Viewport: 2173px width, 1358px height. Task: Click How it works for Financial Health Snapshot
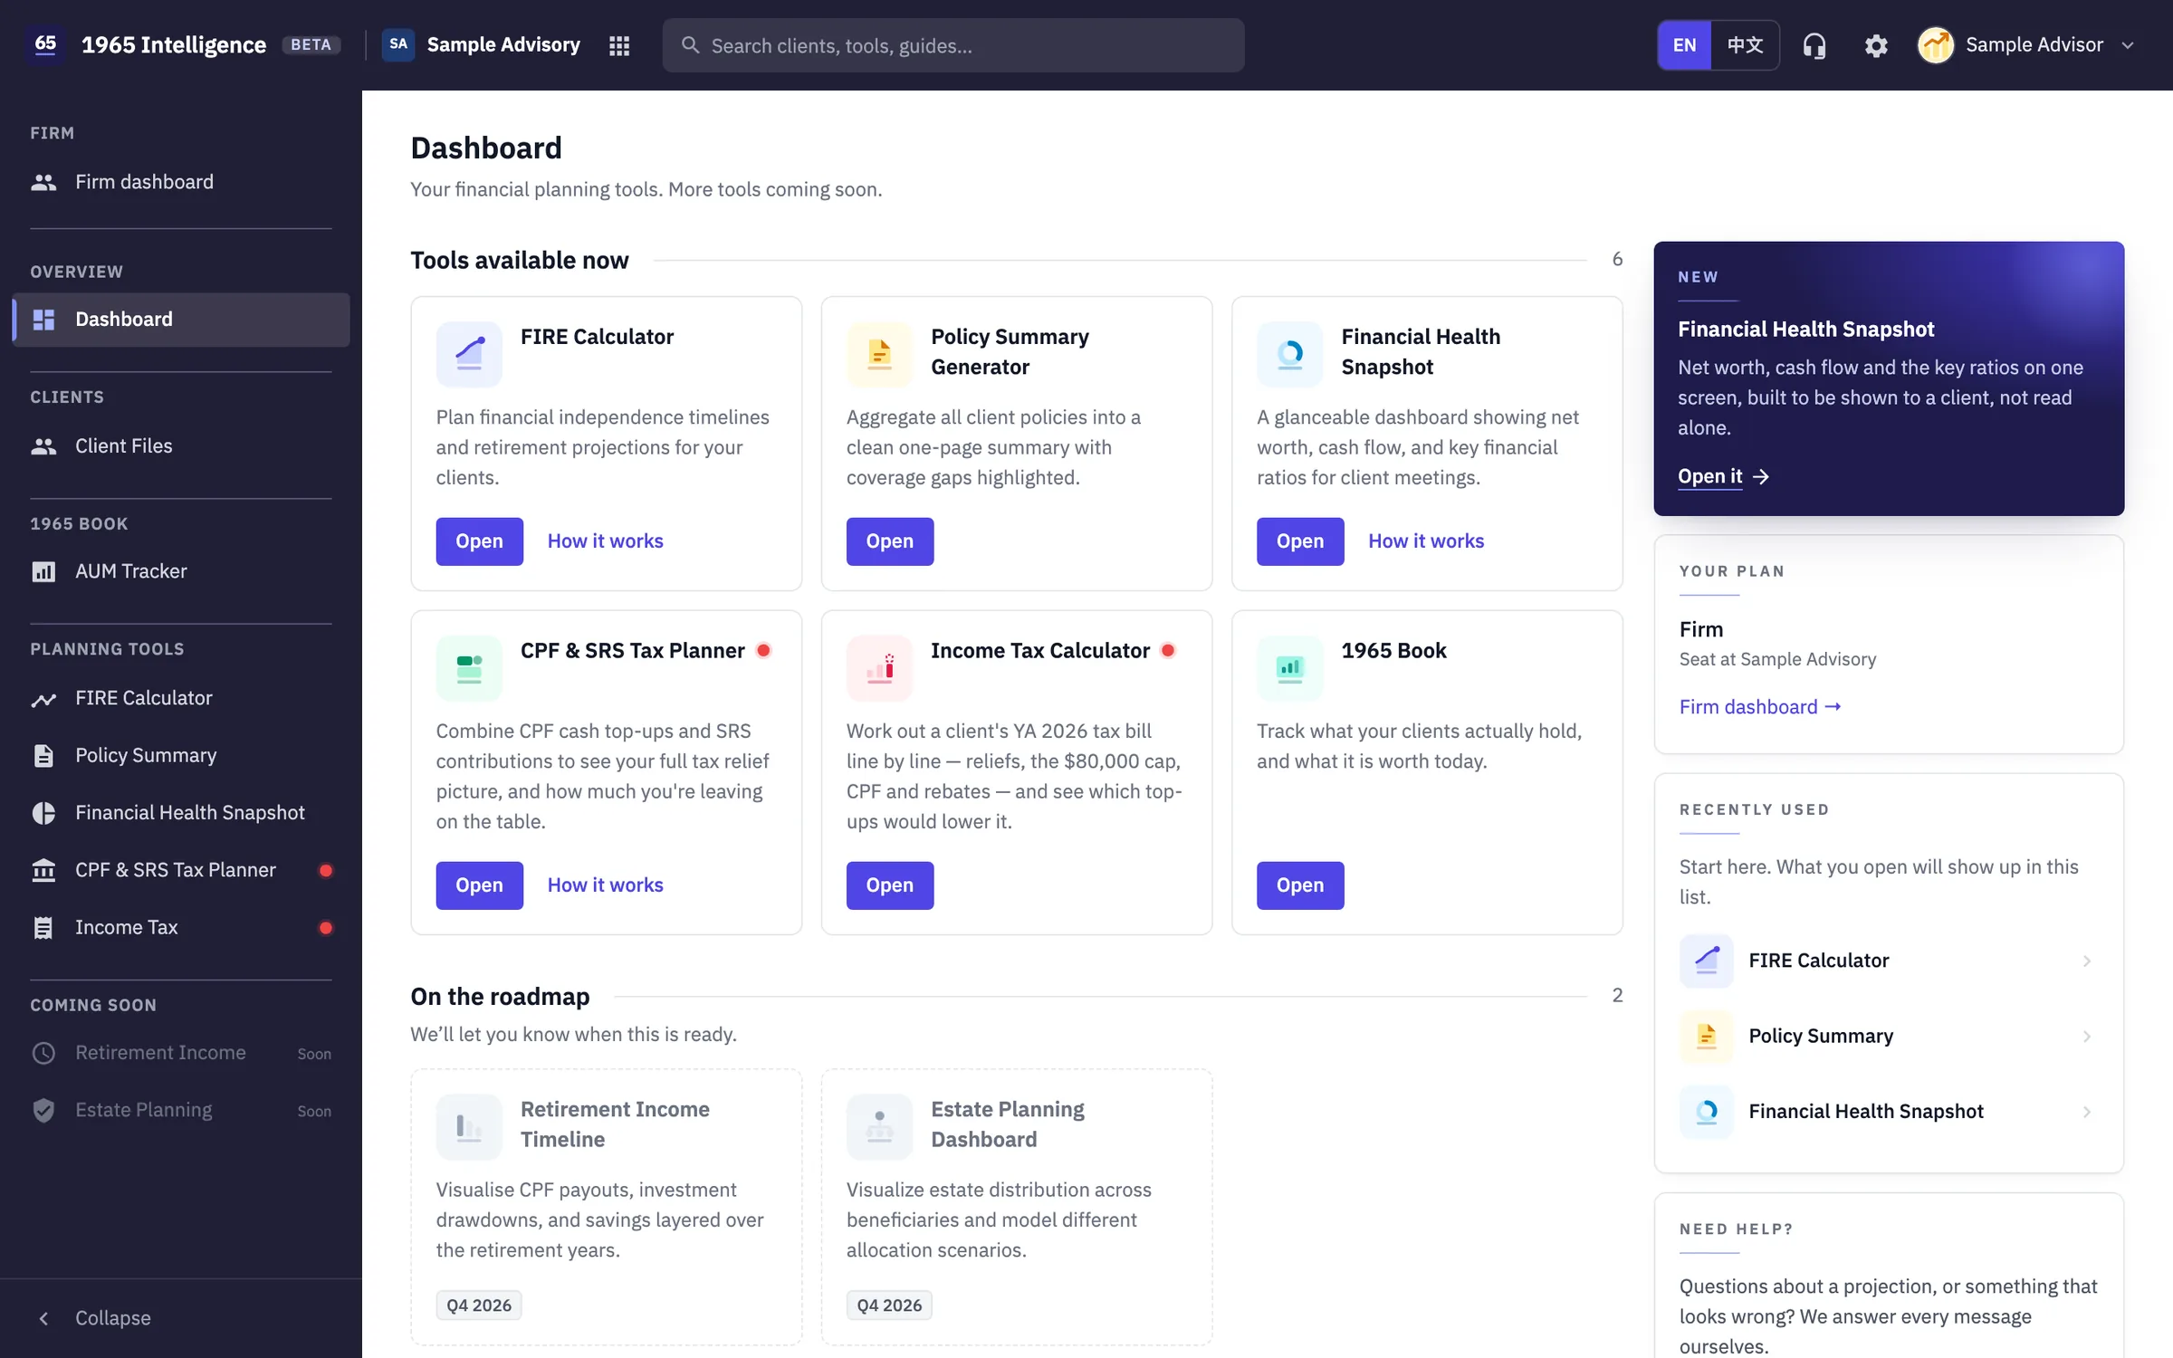(1426, 540)
